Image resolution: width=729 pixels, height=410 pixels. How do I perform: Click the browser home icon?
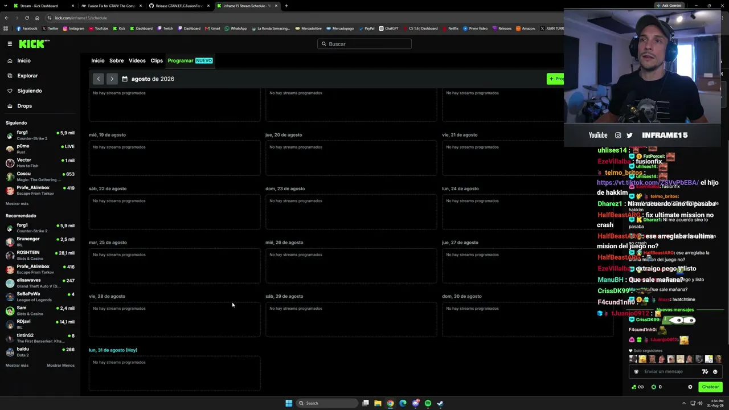tap(37, 18)
